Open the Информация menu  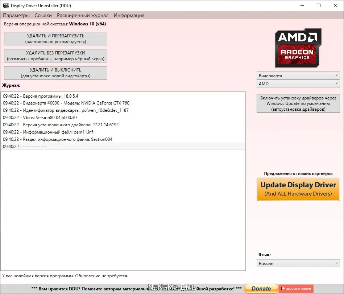(129, 15)
